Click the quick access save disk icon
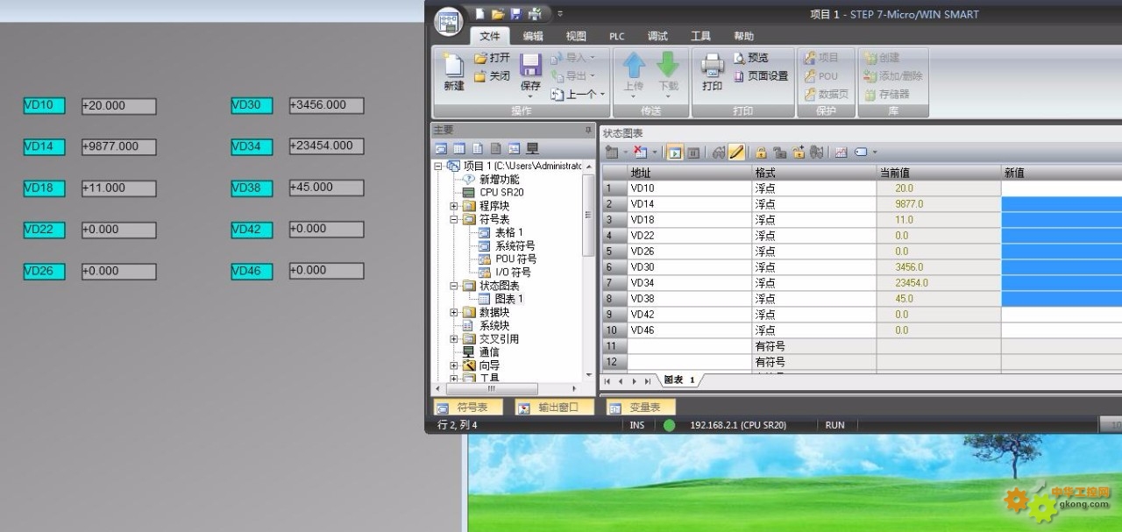Image resolution: width=1122 pixels, height=532 pixels. pyautogui.click(x=515, y=14)
